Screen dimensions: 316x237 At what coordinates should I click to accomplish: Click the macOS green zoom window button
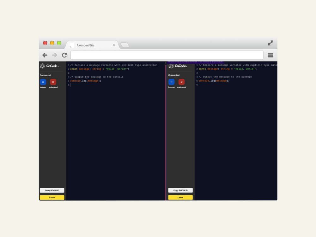59,43
